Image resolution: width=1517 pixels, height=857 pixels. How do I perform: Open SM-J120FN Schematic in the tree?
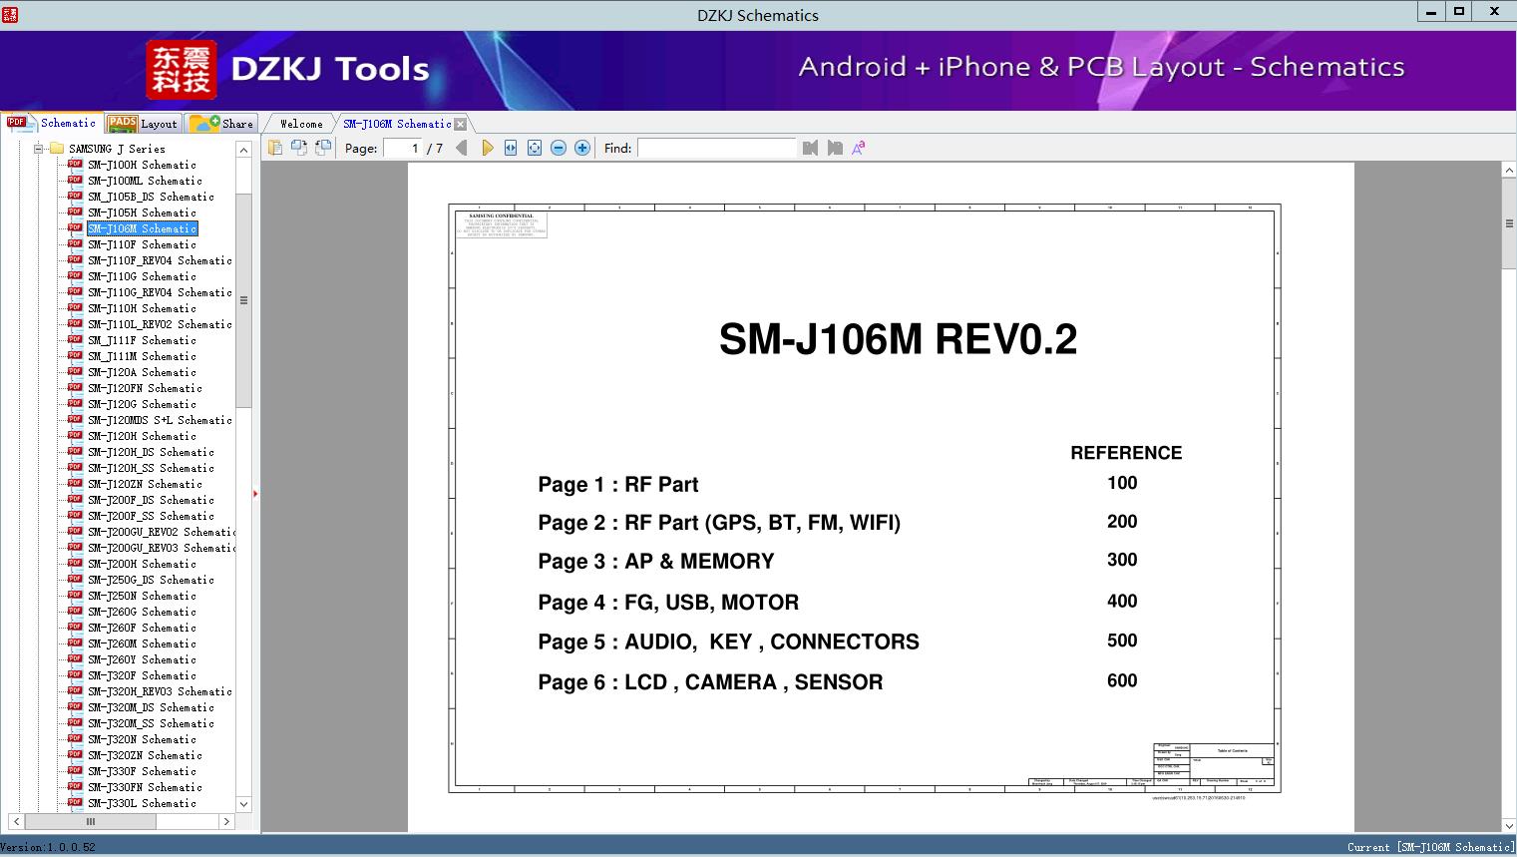[145, 388]
